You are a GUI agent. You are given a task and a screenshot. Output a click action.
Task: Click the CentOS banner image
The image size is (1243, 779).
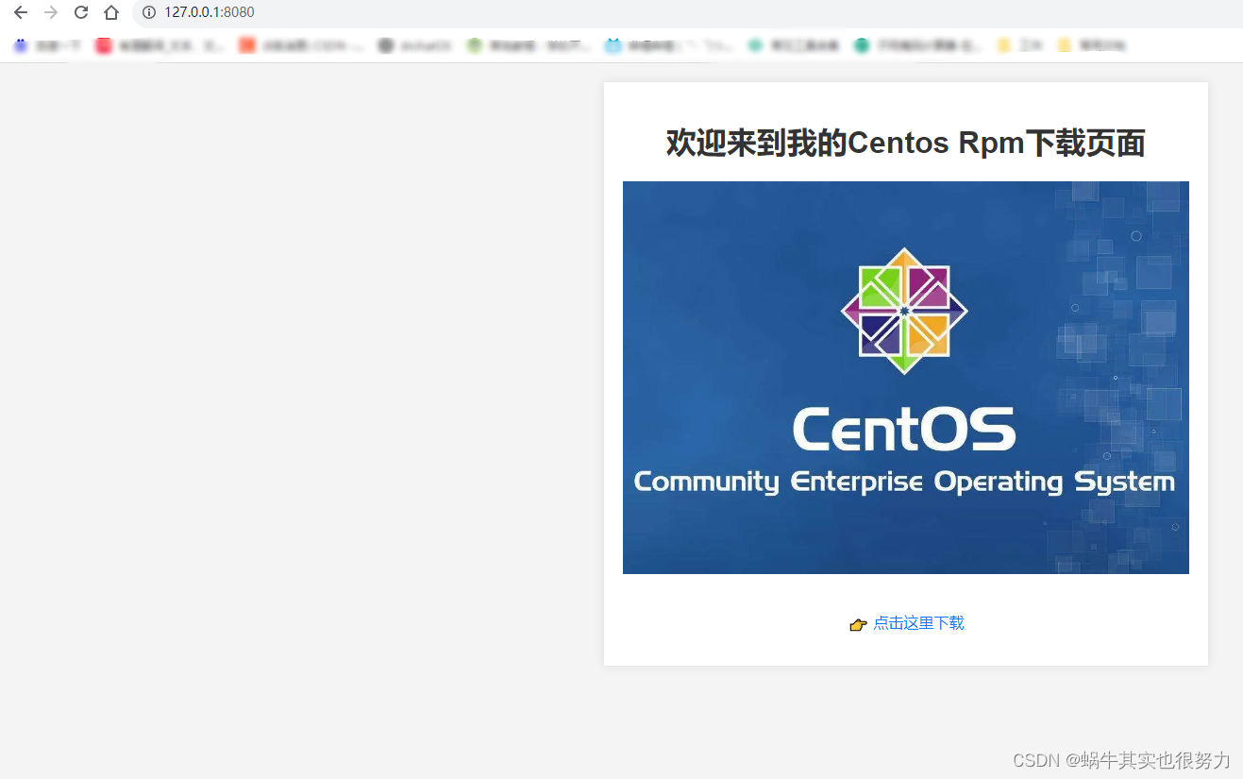[906, 378]
